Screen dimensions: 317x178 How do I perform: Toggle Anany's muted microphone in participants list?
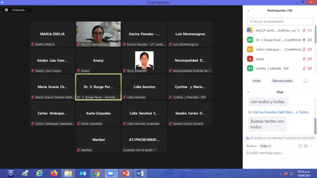point(304,59)
